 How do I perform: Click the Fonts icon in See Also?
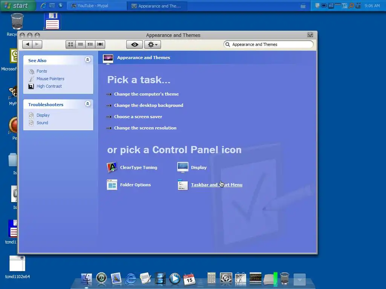tap(31, 71)
